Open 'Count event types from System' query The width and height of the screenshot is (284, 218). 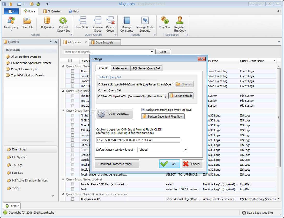(28, 63)
